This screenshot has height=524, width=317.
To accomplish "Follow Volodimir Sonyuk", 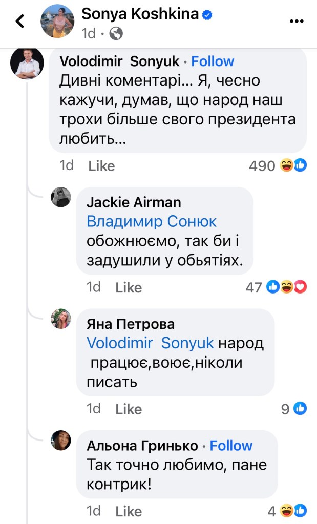I will [x=213, y=61].
